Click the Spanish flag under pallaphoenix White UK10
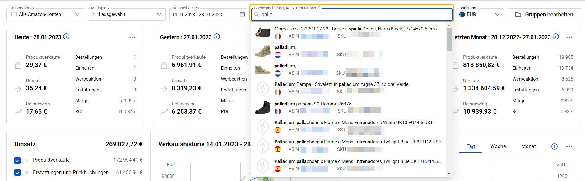Screen dimensions: 585x181 (278, 130)
